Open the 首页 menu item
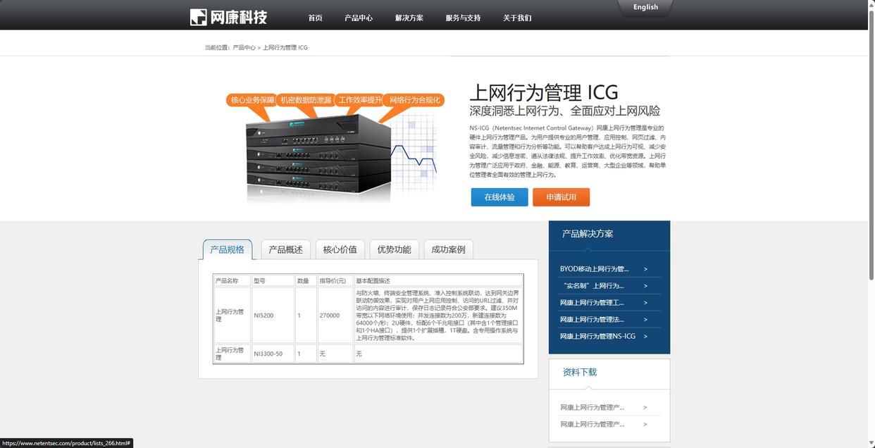Viewport: 875px width, 448px height. (315, 18)
